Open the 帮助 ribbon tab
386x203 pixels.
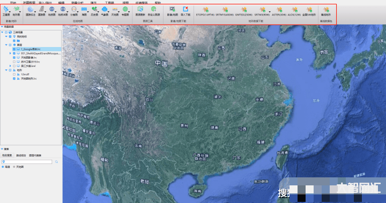[x=158, y=3]
